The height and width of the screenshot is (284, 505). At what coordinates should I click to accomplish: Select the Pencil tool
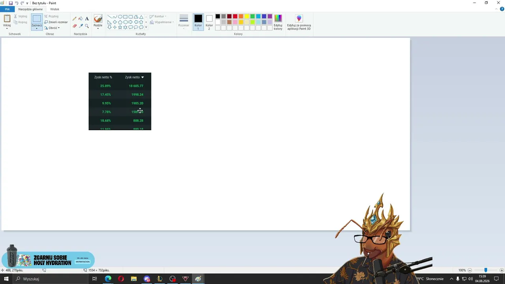(75, 19)
